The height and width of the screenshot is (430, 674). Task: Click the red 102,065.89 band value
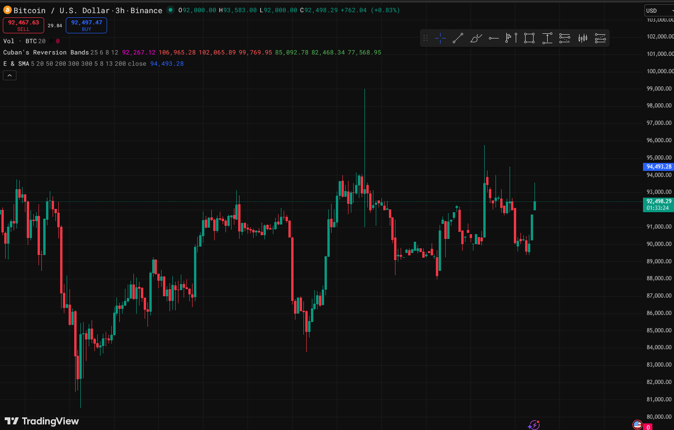point(217,53)
